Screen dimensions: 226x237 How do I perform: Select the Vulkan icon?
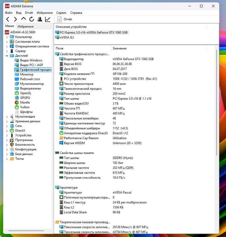coord(17,107)
